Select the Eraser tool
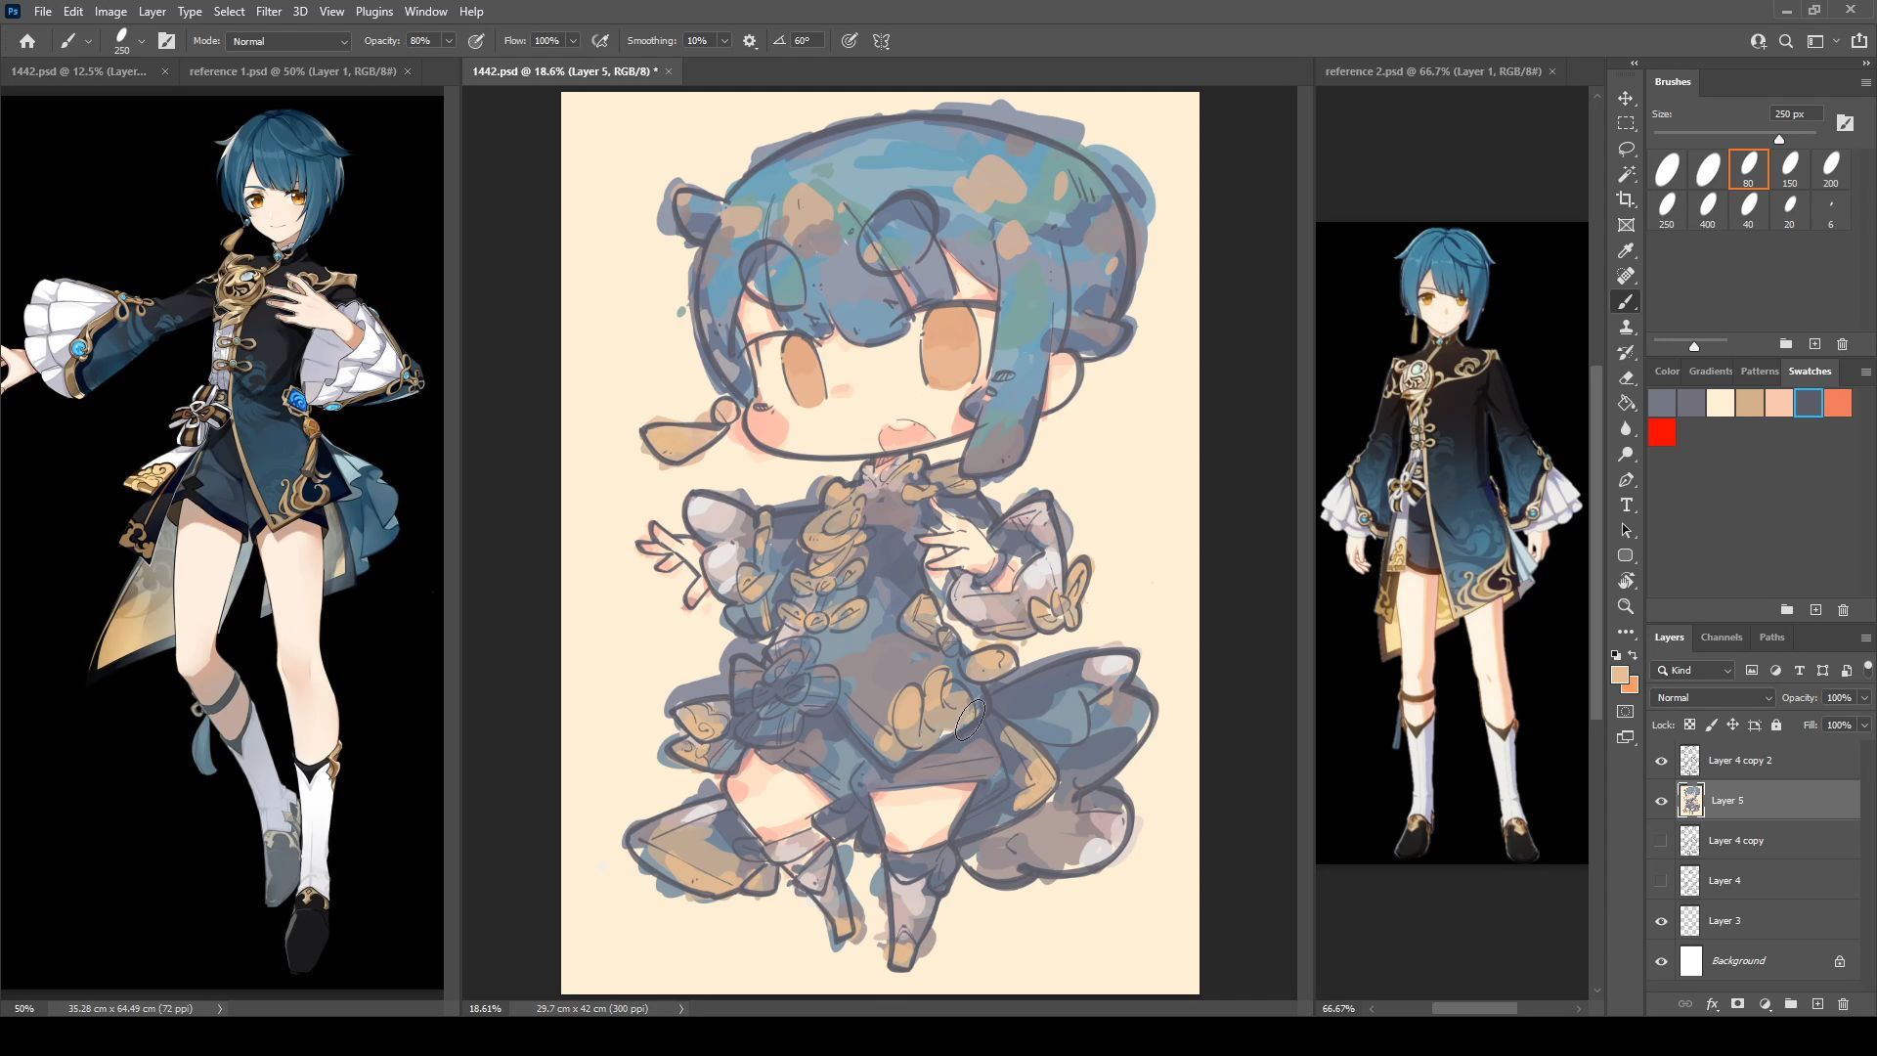 tap(1626, 377)
